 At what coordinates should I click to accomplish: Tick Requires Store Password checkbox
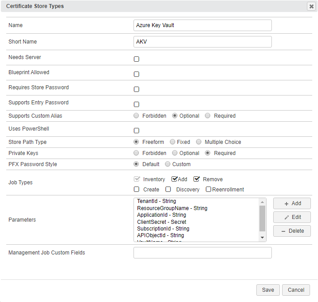(x=137, y=89)
